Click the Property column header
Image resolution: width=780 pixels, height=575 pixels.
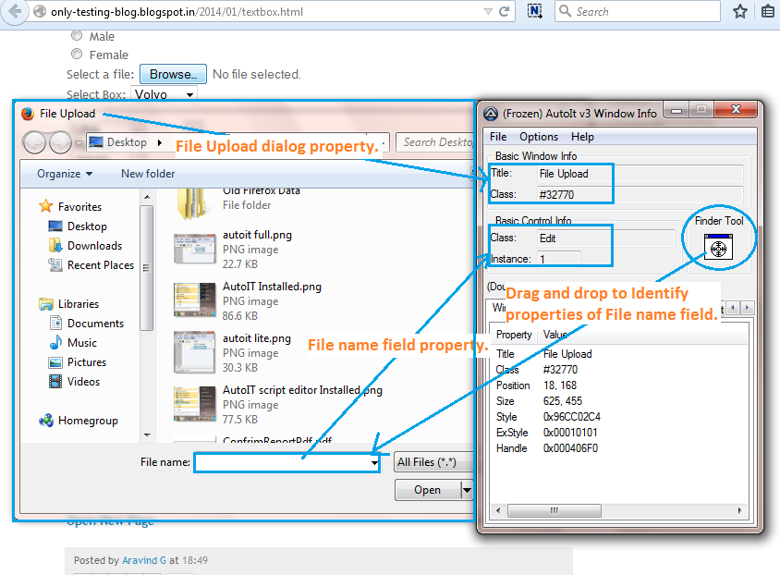tap(514, 335)
